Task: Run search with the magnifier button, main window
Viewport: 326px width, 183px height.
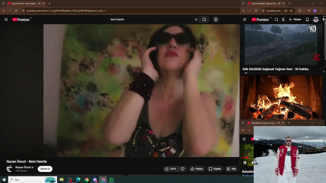Action: coord(204,20)
